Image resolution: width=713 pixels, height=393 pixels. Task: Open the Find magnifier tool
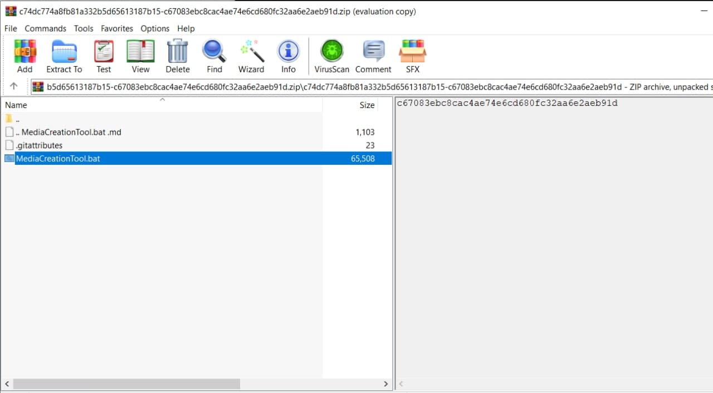point(214,56)
